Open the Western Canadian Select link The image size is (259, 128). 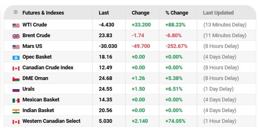51,121
